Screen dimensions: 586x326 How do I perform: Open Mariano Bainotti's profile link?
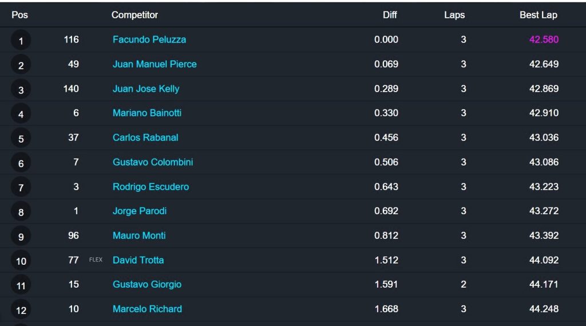147,113
